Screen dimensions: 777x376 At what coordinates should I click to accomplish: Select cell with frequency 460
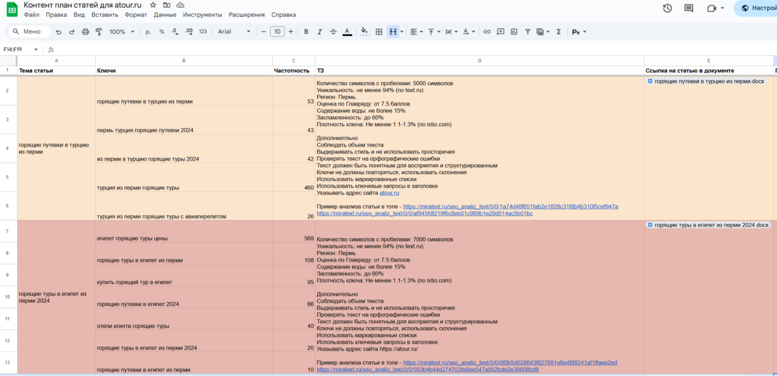tap(294, 177)
